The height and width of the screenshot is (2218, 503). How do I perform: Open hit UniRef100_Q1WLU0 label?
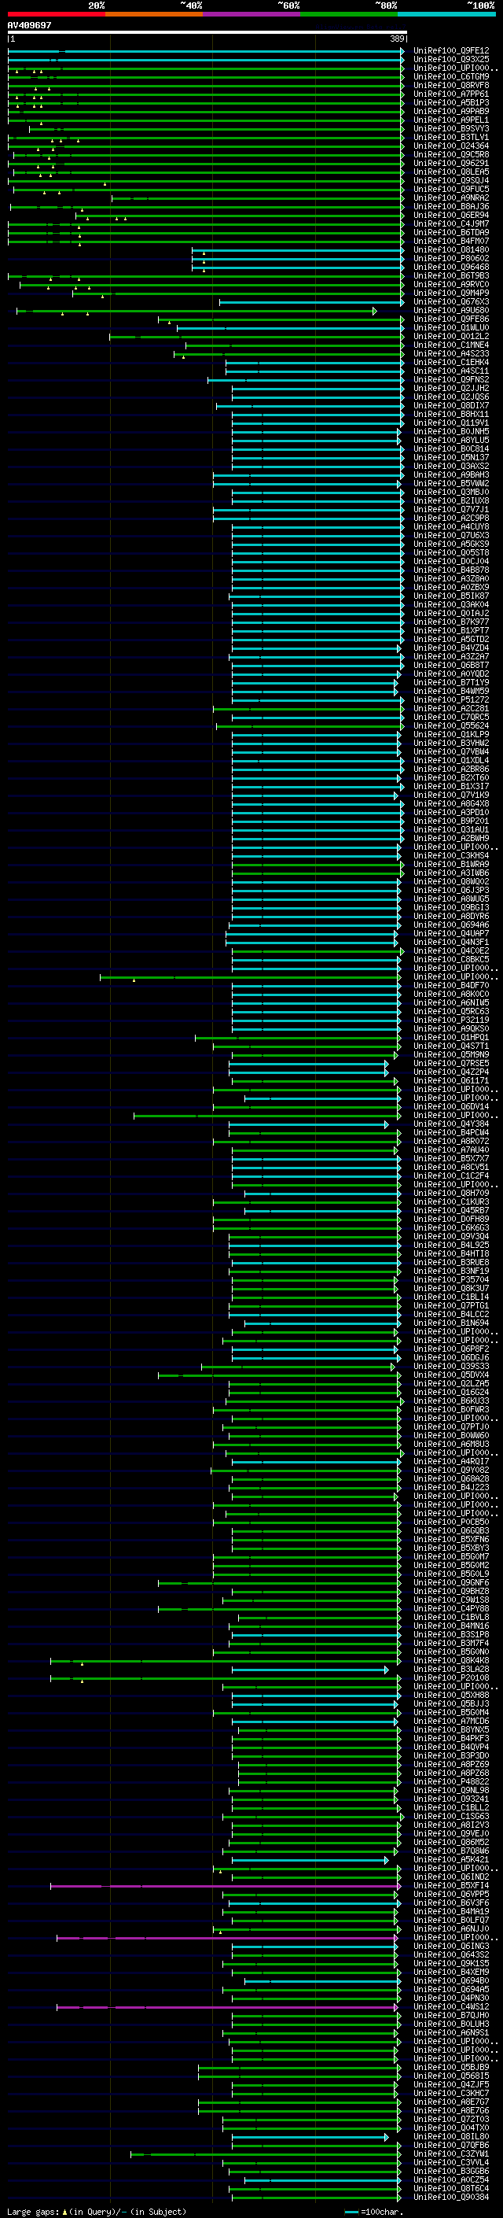pyautogui.click(x=450, y=328)
